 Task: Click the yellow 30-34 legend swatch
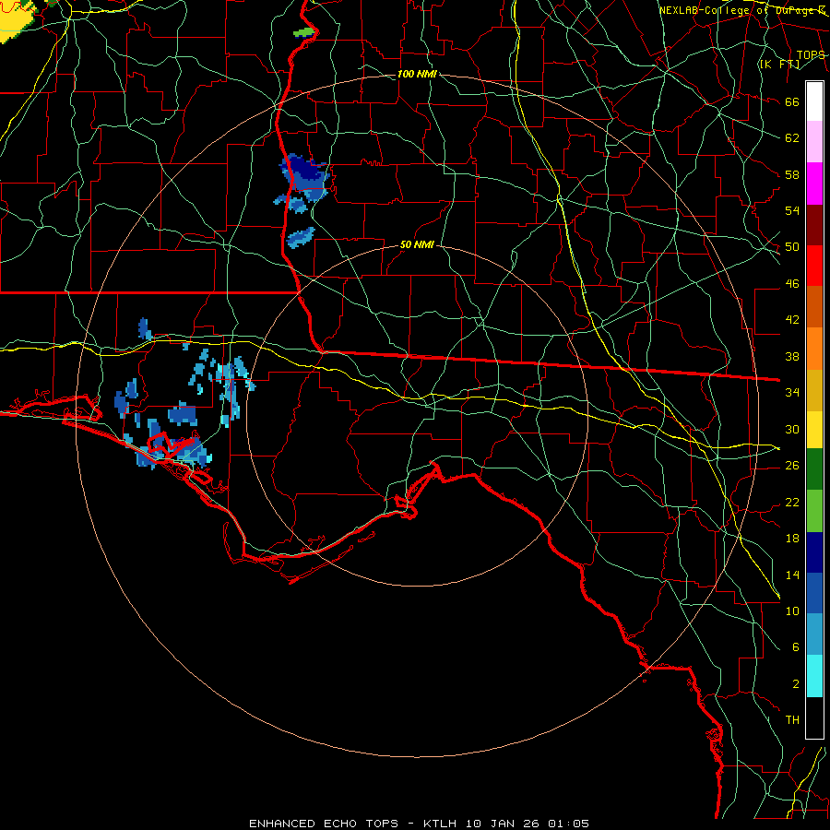click(x=814, y=430)
